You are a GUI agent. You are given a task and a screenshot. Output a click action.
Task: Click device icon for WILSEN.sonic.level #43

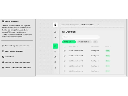tap(65, 61)
